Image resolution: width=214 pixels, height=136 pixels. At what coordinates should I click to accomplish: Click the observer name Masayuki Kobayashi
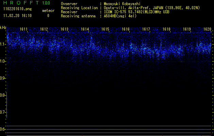tap(122, 4)
